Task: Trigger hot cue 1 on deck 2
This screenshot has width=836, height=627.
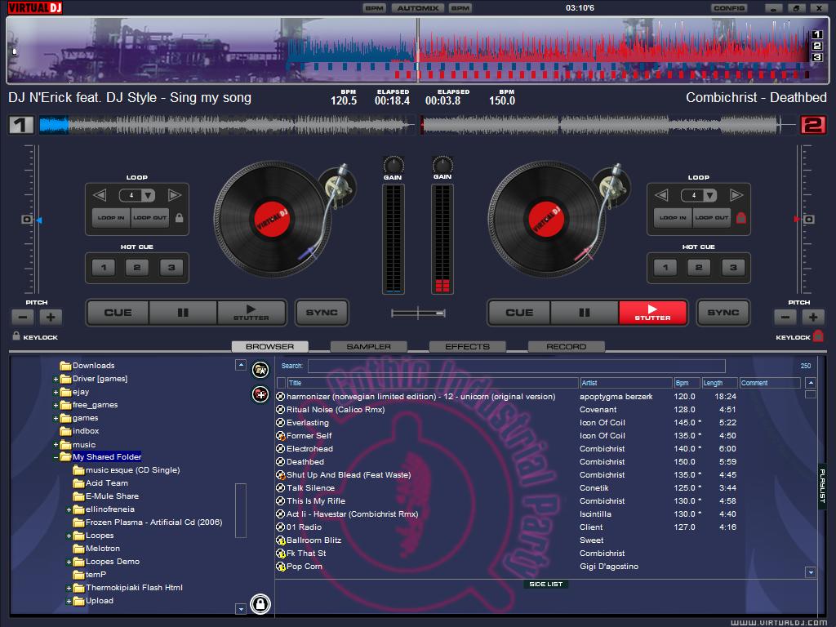Action: (x=665, y=267)
